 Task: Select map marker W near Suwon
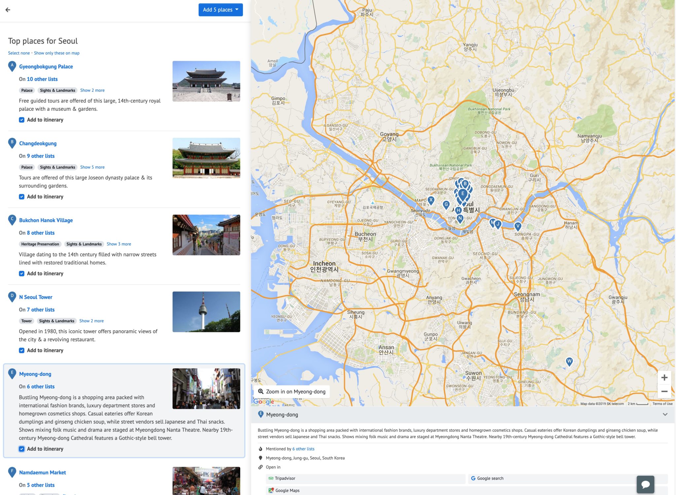[569, 361]
